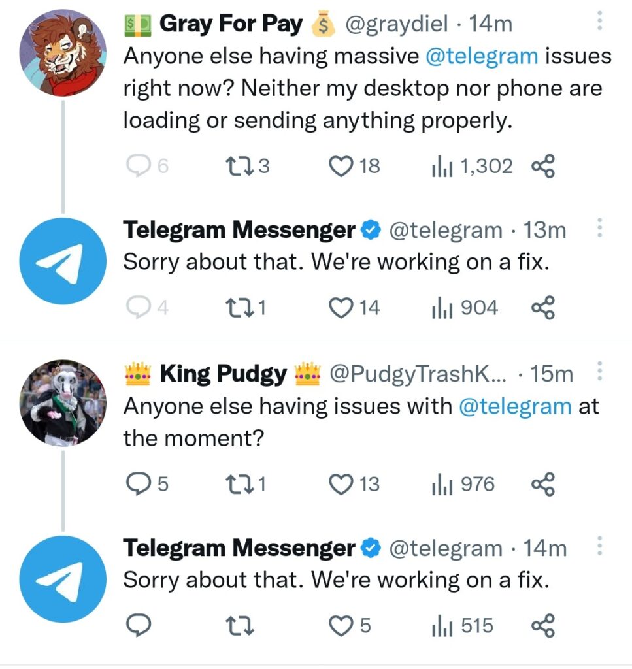This screenshot has height=669, width=632.
Task: Share Telegram's reply with 904 views
Action: [543, 308]
